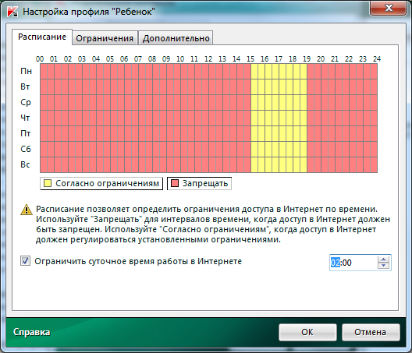Decrease the daily time limit with the down arrow
412x353 pixels.
(x=384, y=266)
